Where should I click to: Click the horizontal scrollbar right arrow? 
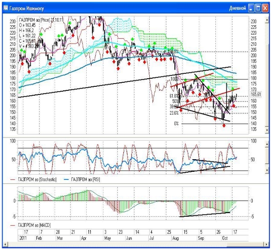(x=267, y=245)
